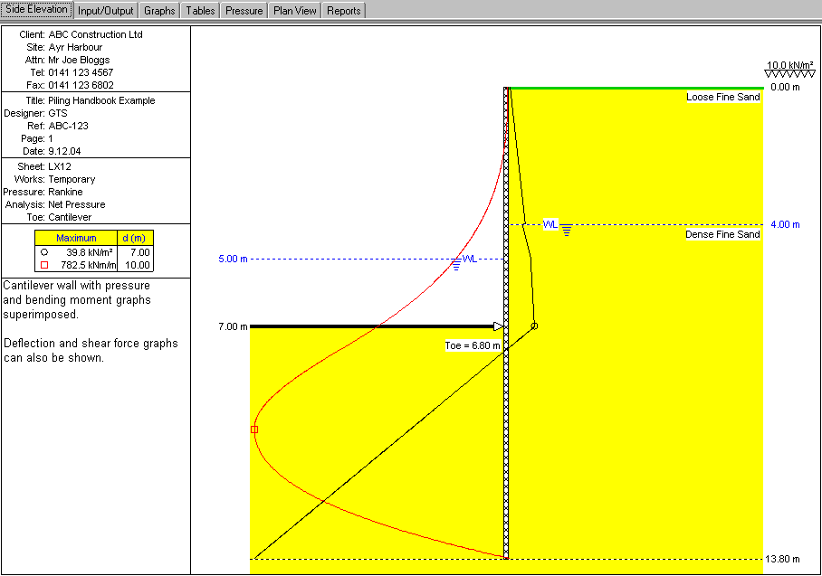
Task: Click the red square bending moment legend icon
Action: 44,265
